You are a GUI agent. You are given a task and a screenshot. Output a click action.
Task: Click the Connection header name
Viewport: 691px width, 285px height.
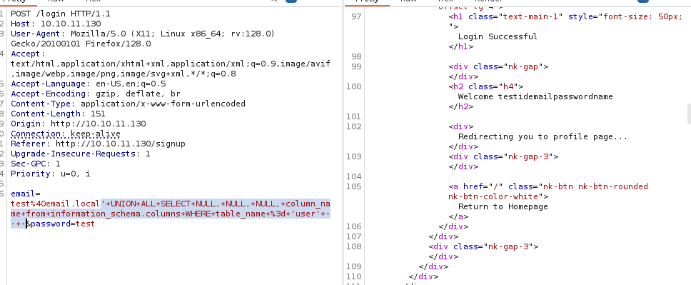36,134
